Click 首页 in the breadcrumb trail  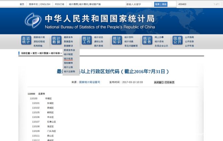point(35,53)
